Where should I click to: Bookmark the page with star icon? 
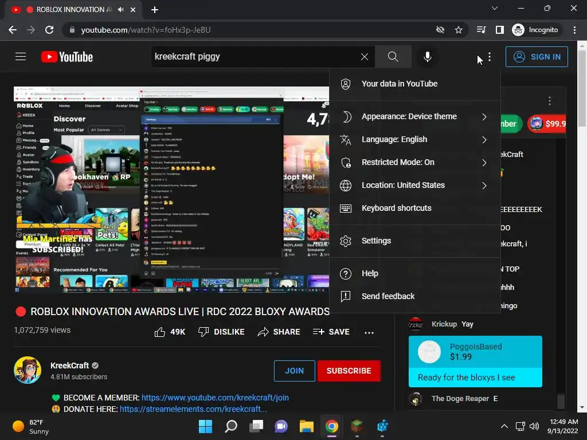(x=458, y=30)
